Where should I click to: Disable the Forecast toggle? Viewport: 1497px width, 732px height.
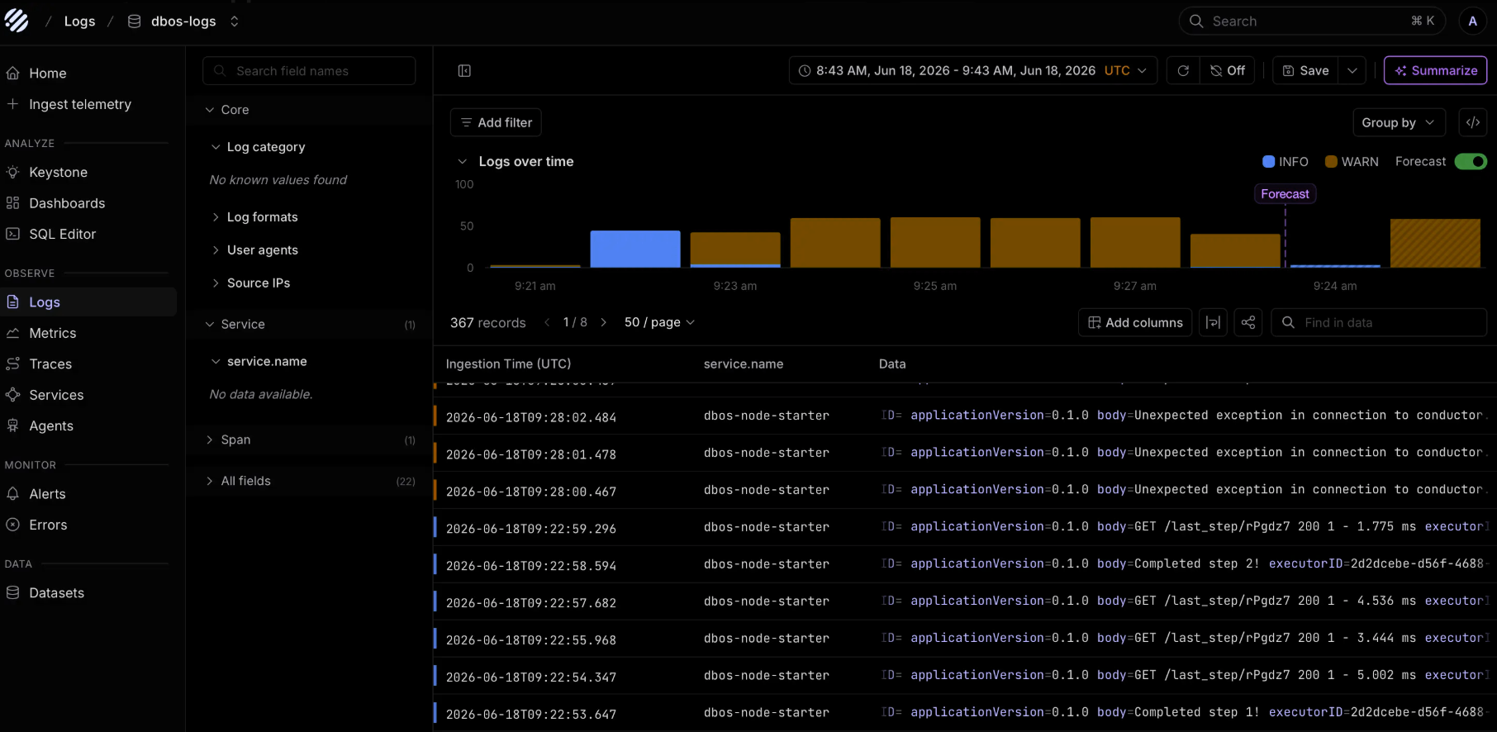click(1471, 162)
